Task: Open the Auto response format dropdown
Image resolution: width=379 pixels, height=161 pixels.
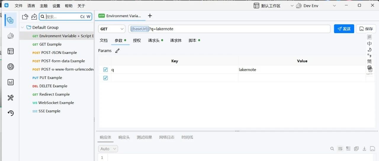Action: pyautogui.click(x=108, y=149)
